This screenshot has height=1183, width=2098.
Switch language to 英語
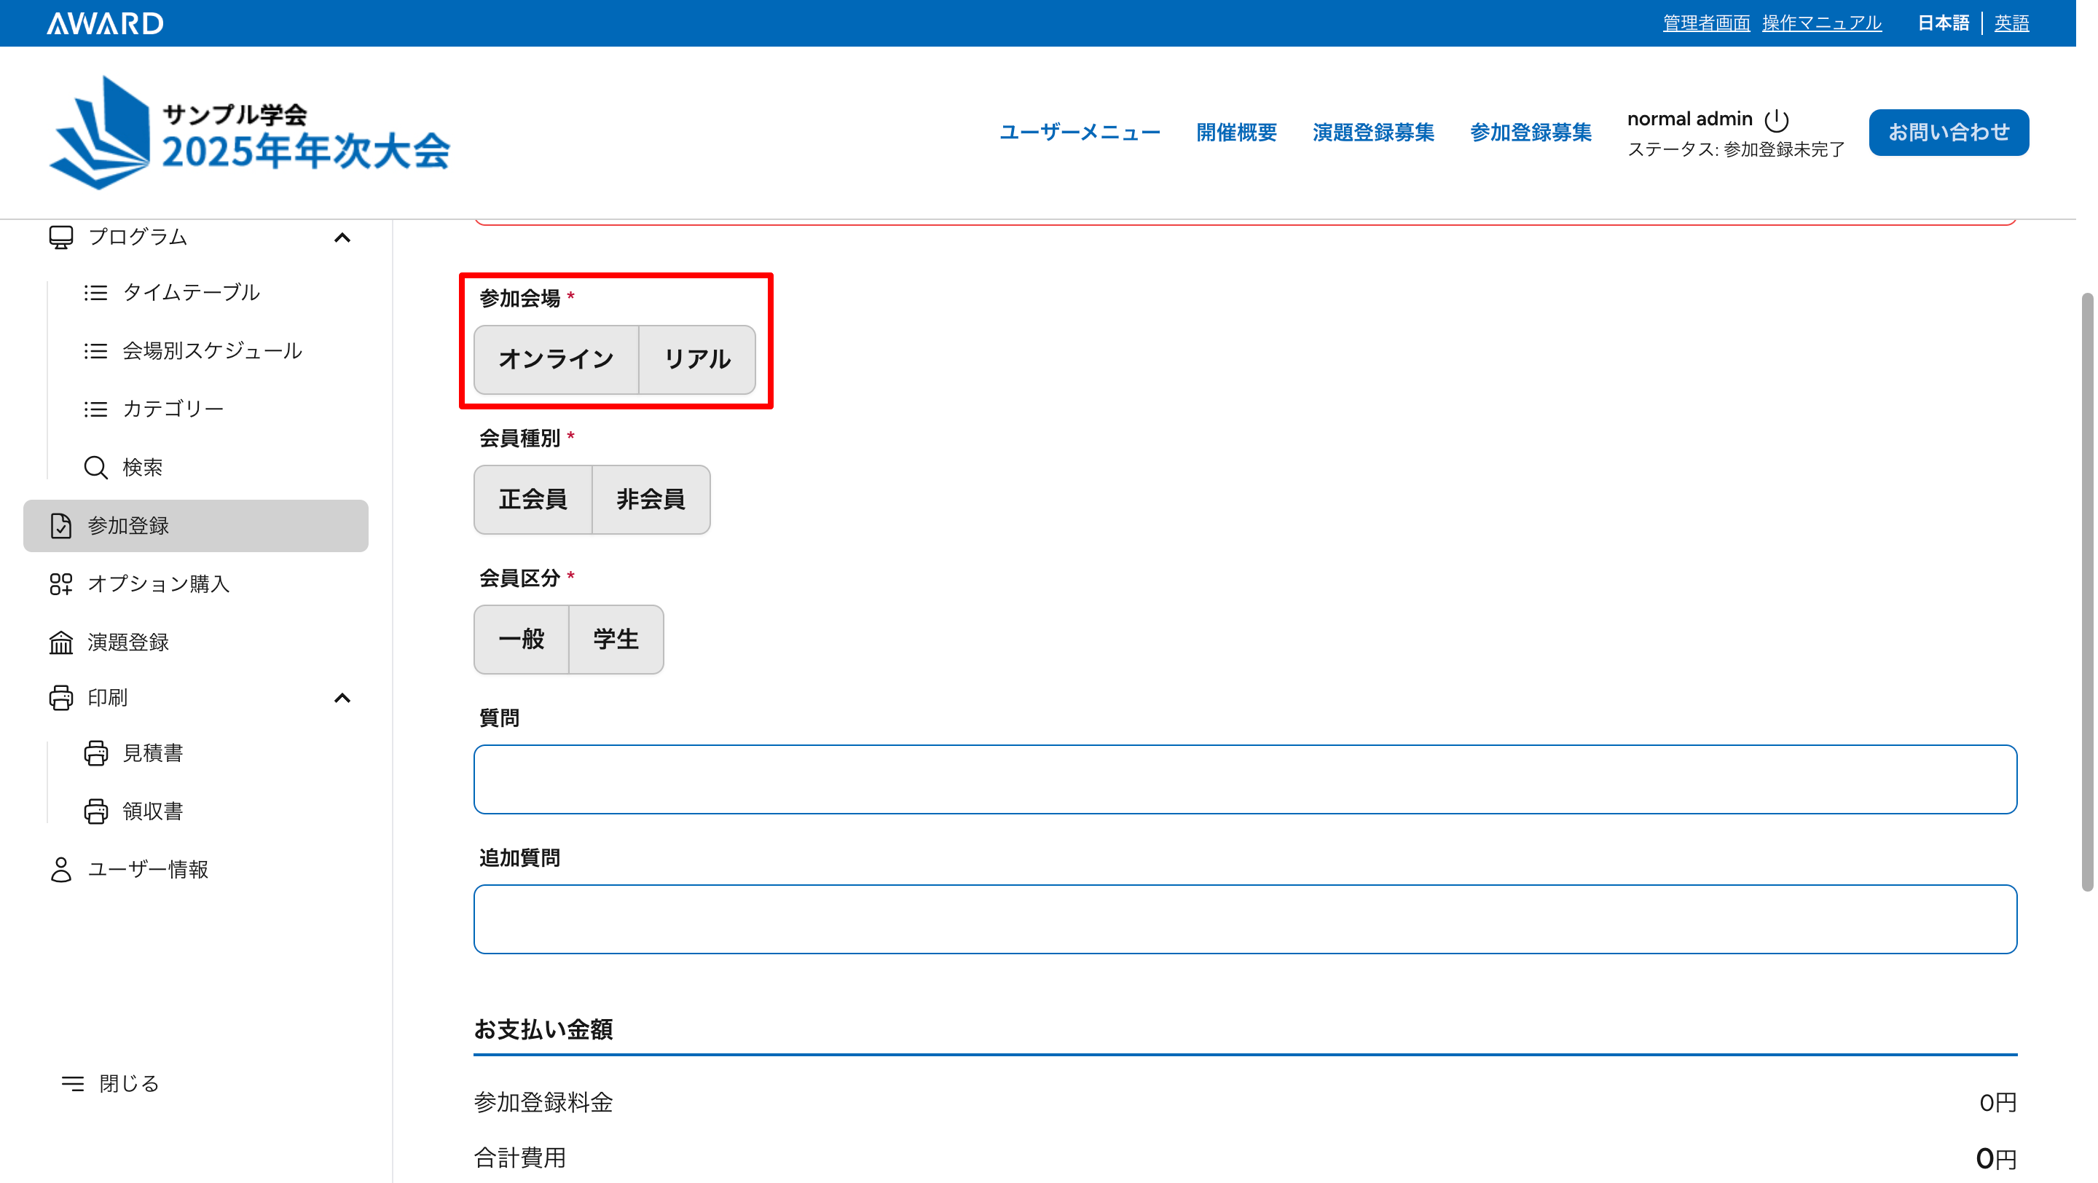(2011, 23)
